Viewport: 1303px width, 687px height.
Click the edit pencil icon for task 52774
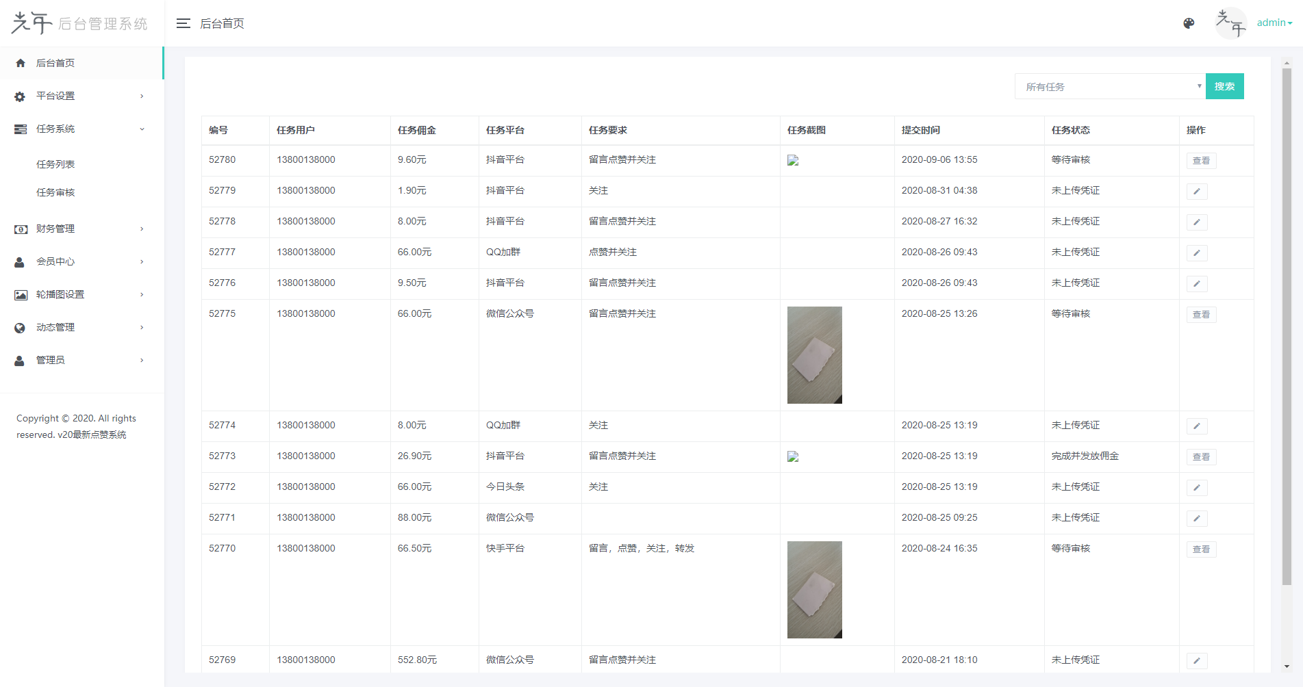pos(1196,426)
